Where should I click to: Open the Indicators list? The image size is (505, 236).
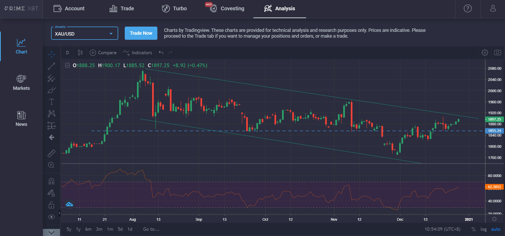click(138, 53)
